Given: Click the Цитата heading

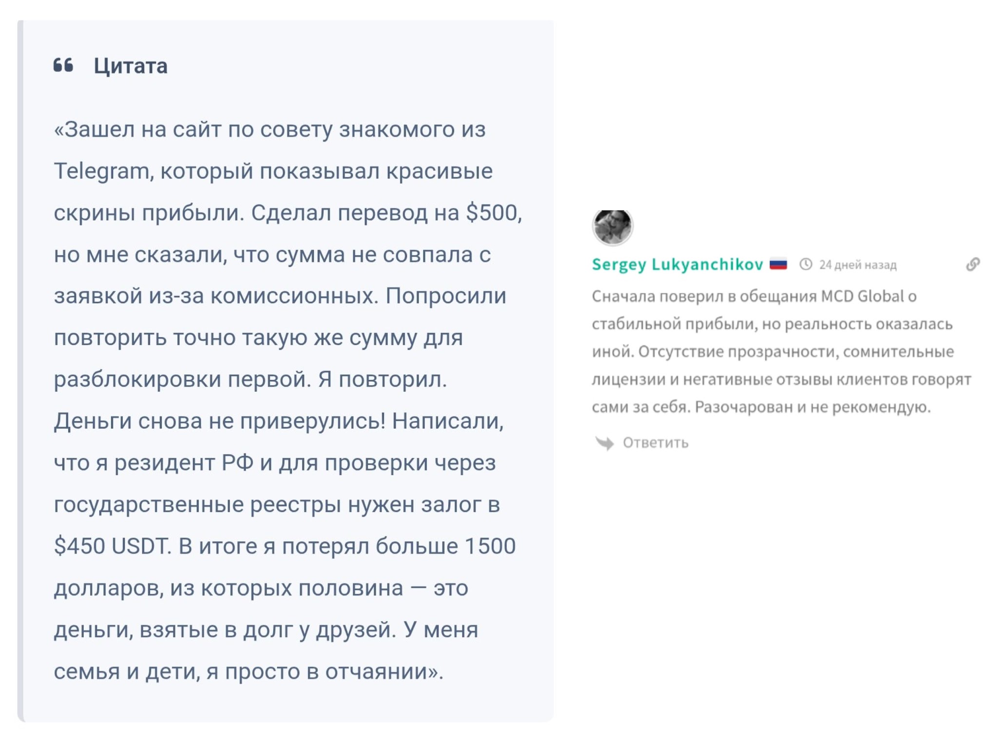Looking at the screenshot, I should point(130,66).
